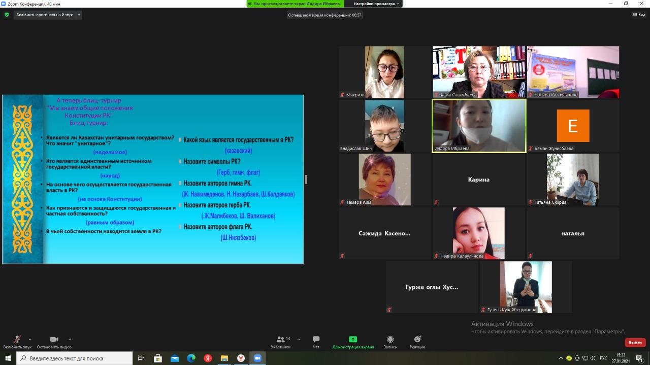Open the Чат chat panel
The image size is (650, 365).
pos(316,340)
